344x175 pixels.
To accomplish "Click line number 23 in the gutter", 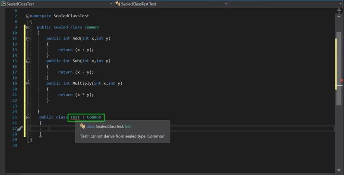I will tap(15, 106).
